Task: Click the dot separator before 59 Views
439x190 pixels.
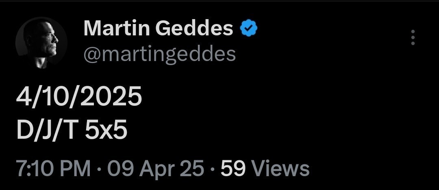Action: click(x=212, y=168)
